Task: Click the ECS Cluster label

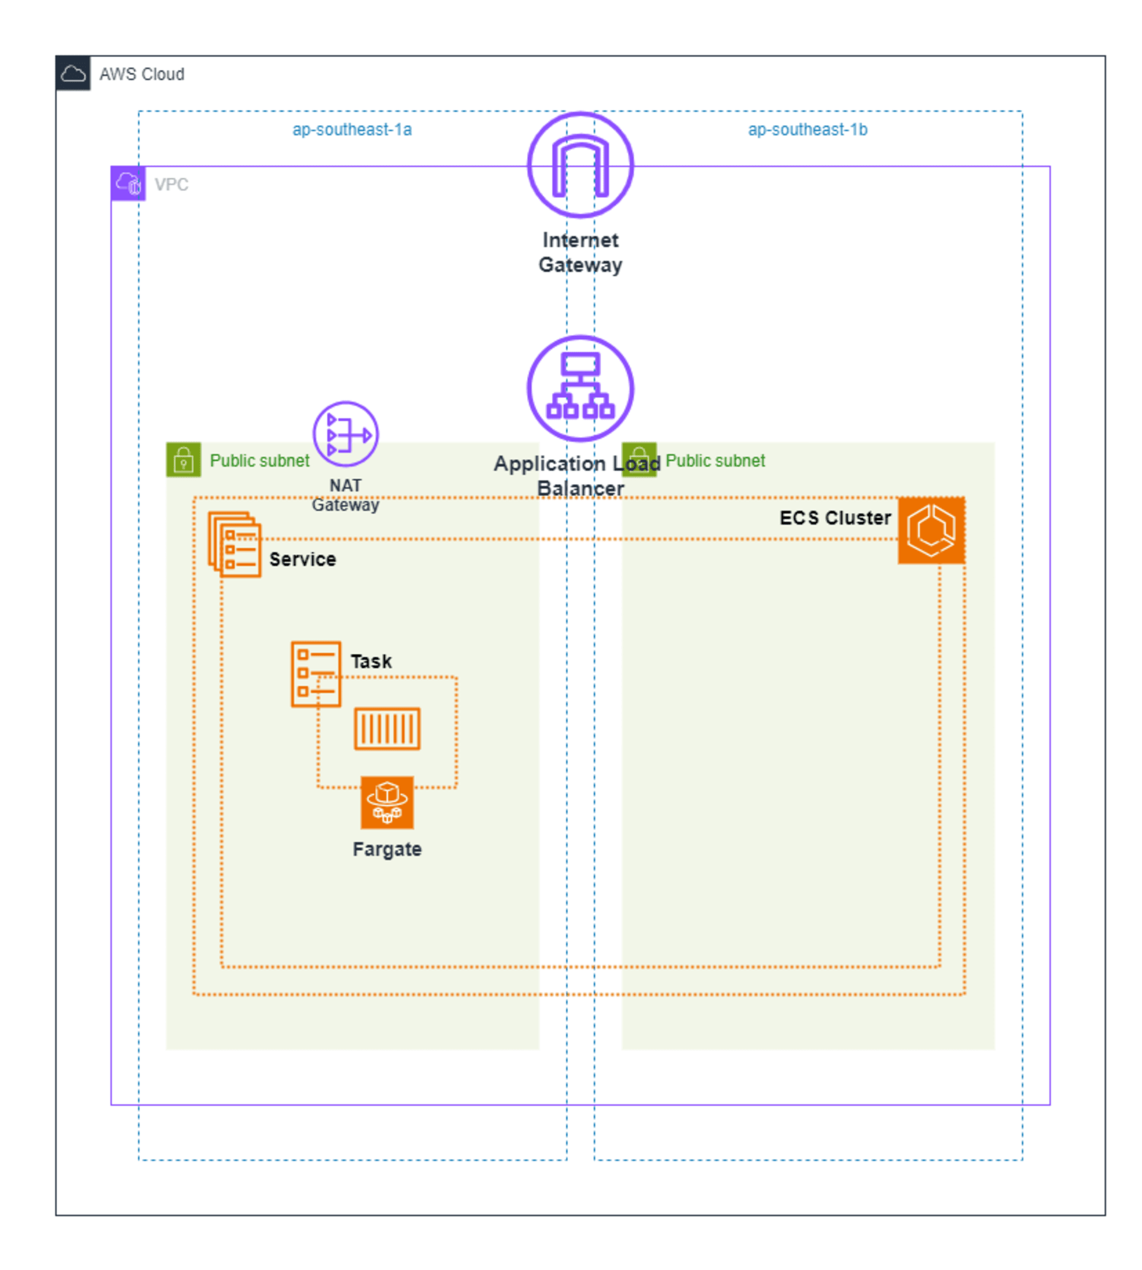Action: pyautogui.click(x=835, y=518)
